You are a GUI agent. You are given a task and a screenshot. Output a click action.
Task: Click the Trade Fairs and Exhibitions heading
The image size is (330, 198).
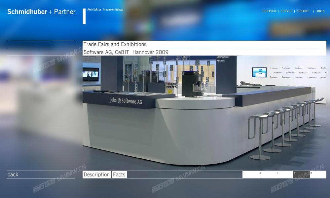(x=115, y=44)
